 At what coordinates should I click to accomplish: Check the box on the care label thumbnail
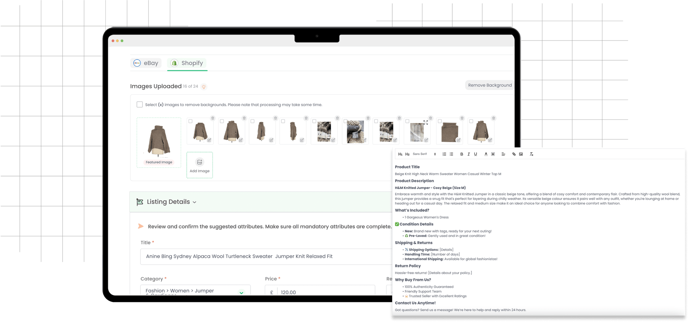pos(407,122)
